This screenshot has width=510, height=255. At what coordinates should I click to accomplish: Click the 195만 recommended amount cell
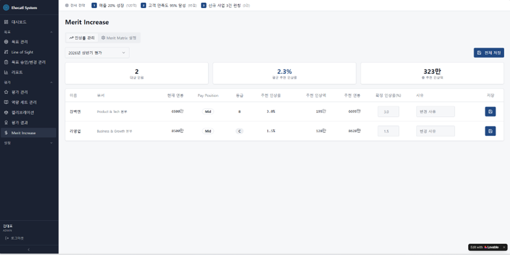coord(321,112)
